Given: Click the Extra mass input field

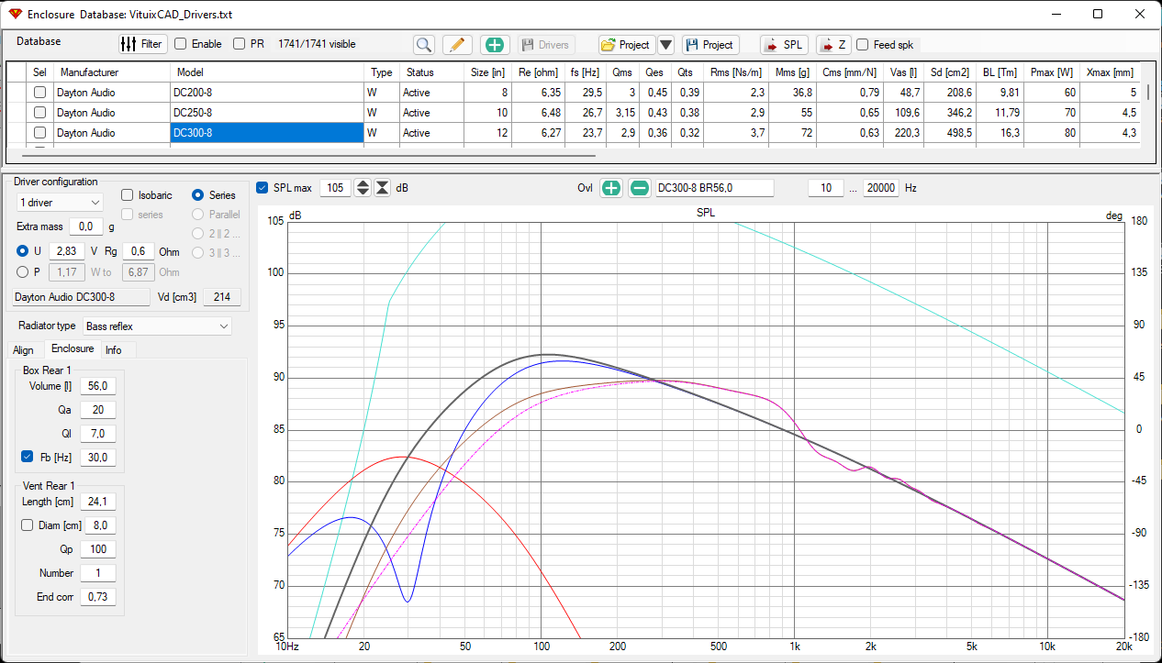Looking at the screenshot, I should point(85,227).
